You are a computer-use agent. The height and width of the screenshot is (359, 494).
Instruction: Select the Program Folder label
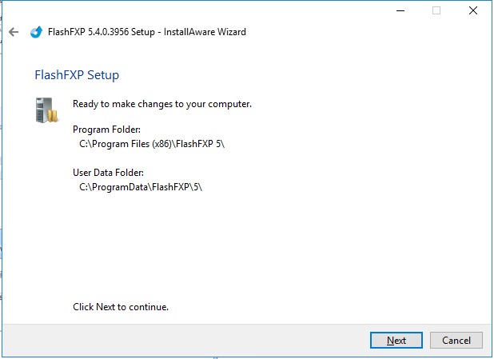click(x=106, y=129)
